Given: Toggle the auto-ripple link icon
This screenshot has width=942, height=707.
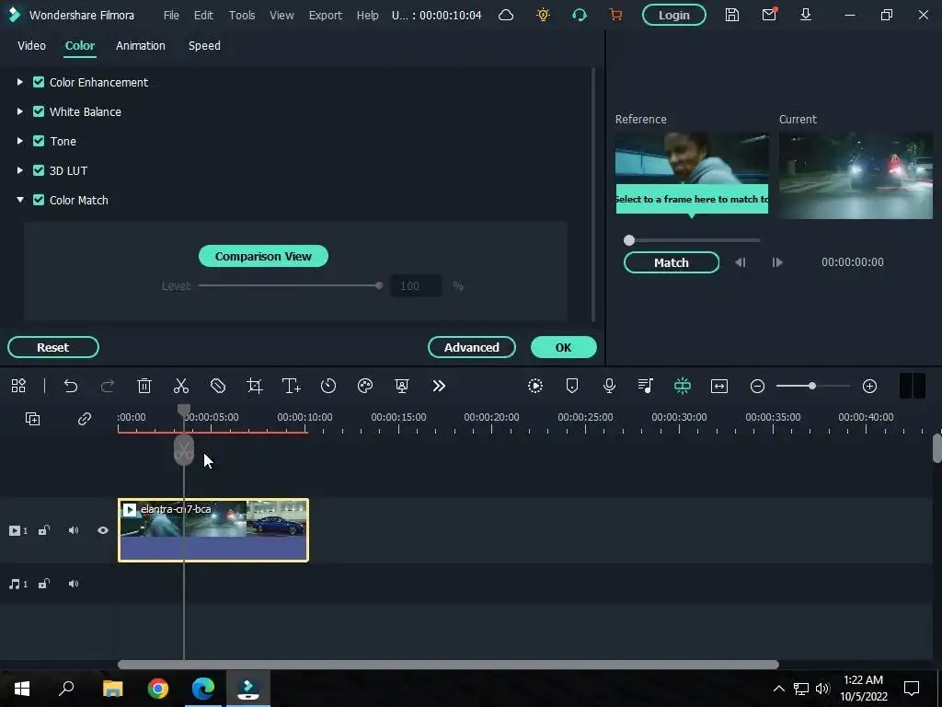Looking at the screenshot, I should pyautogui.click(x=84, y=419).
